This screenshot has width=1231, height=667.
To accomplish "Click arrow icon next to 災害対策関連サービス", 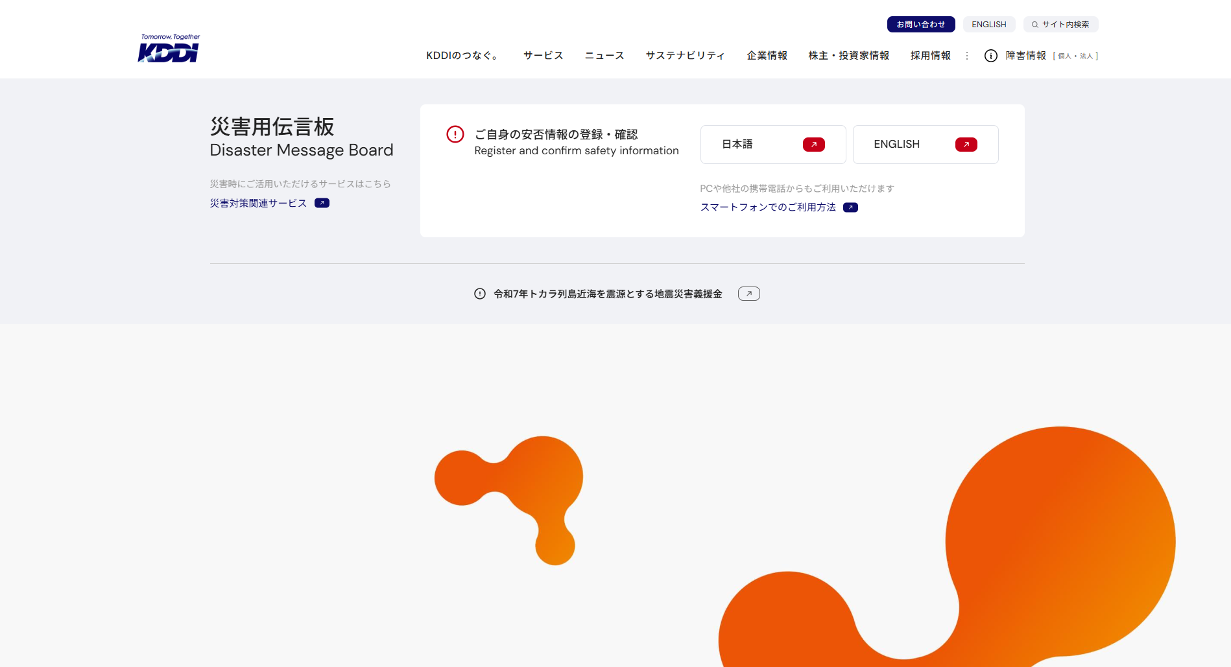I will [x=322, y=203].
